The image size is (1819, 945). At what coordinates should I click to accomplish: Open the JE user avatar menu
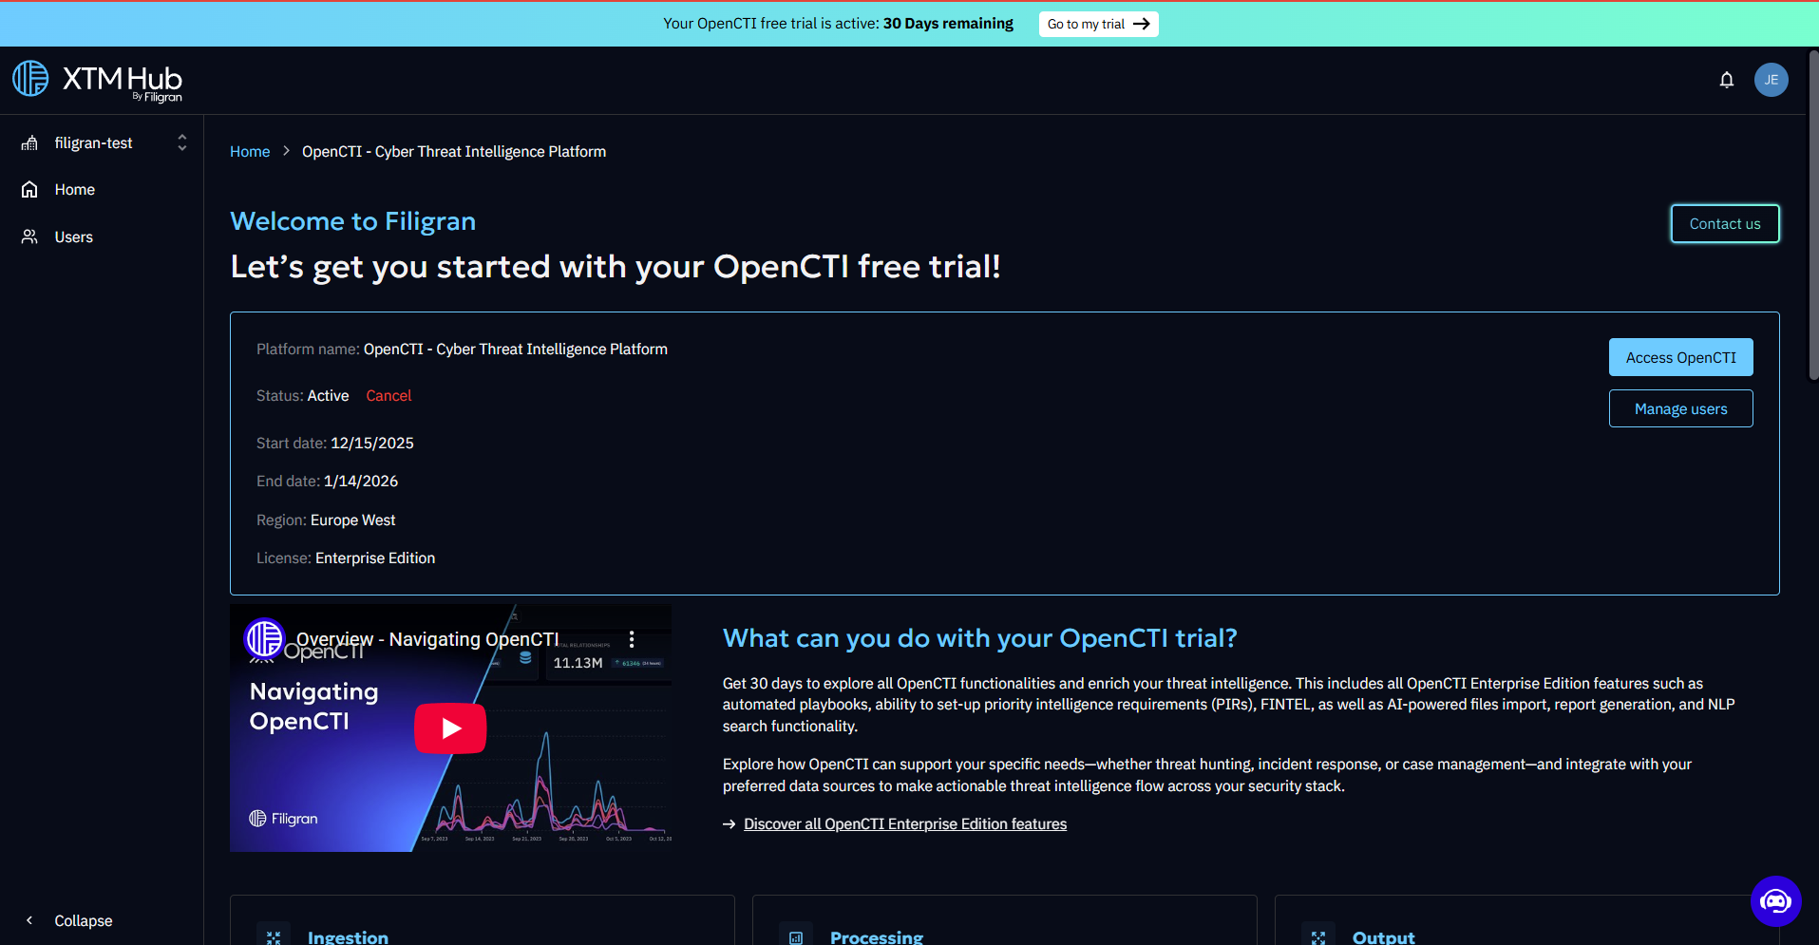click(x=1771, y=80)
